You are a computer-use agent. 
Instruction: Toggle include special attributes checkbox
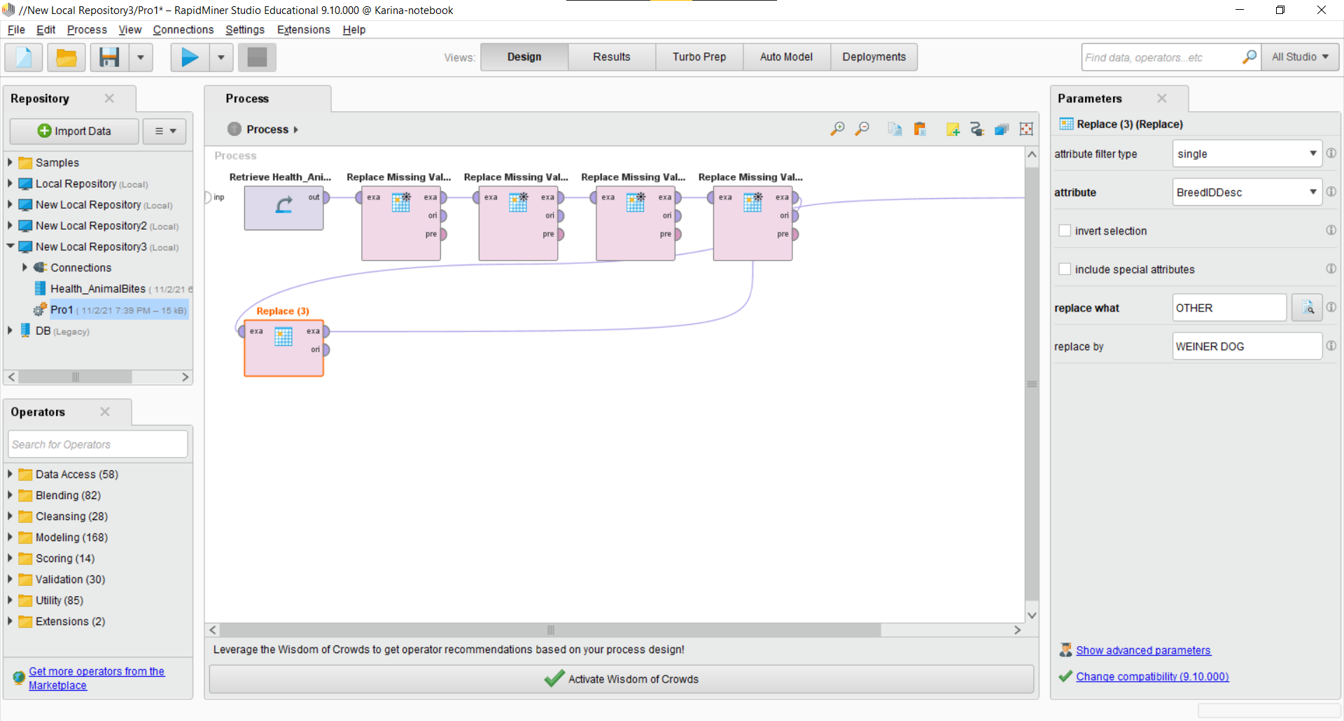1065,269
